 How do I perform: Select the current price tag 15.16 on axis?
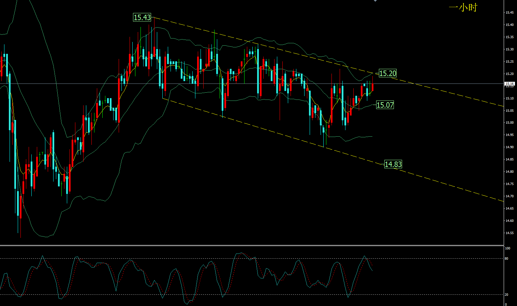coord(509,83)
